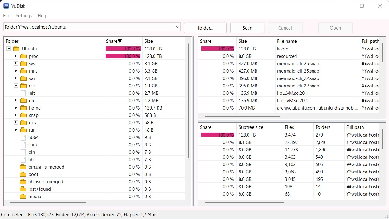
Task: Click the Open button
Action: click(x=335, y=28)
